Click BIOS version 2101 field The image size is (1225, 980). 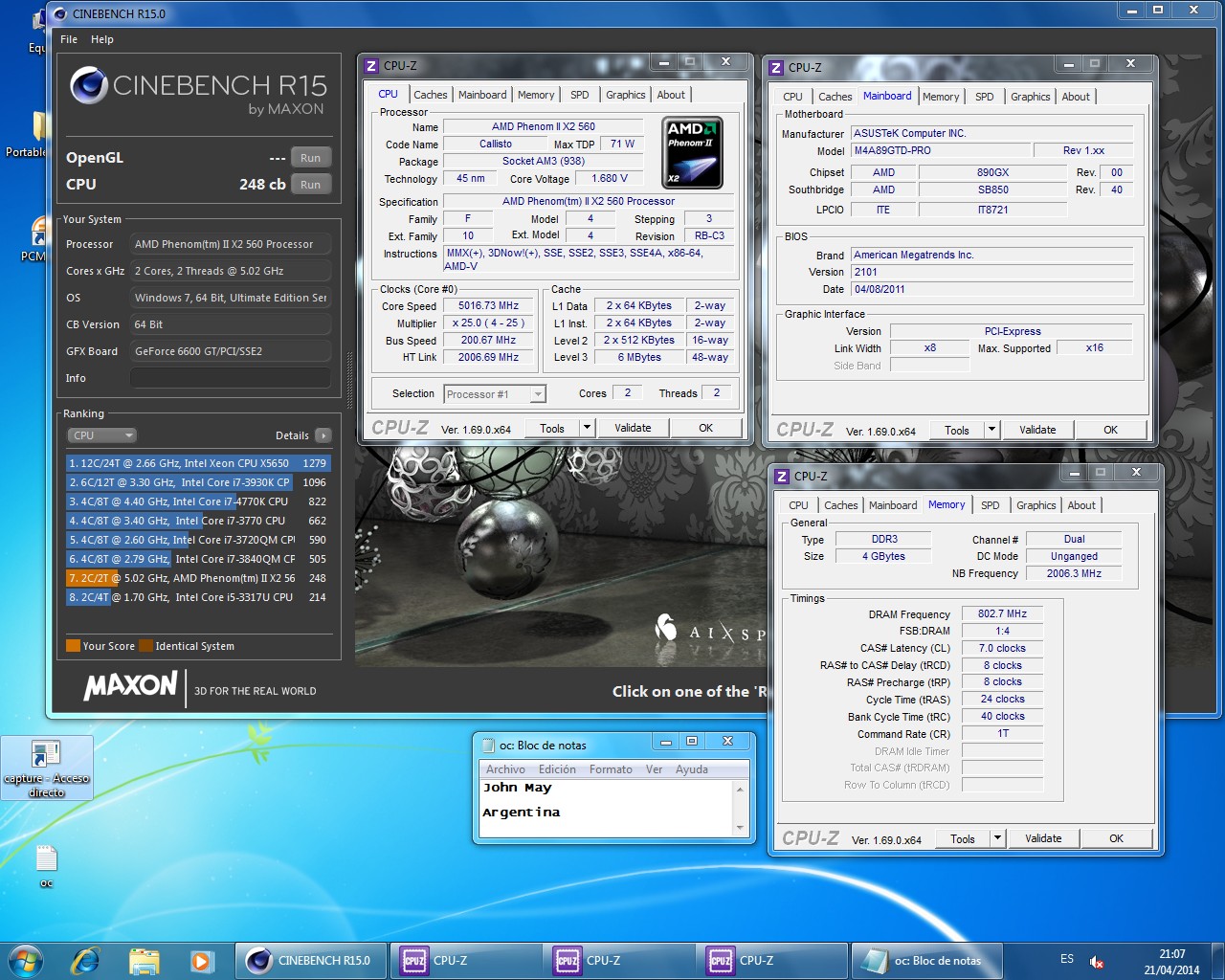[x=992, y=272]
